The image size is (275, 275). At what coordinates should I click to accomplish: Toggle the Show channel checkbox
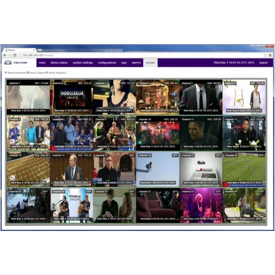(28, 73)
